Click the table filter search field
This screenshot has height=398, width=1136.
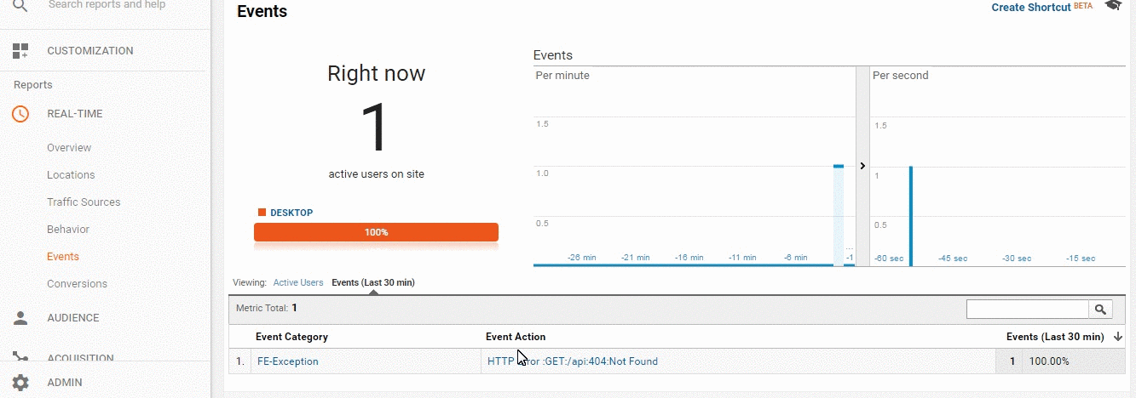click(1028, 310)
